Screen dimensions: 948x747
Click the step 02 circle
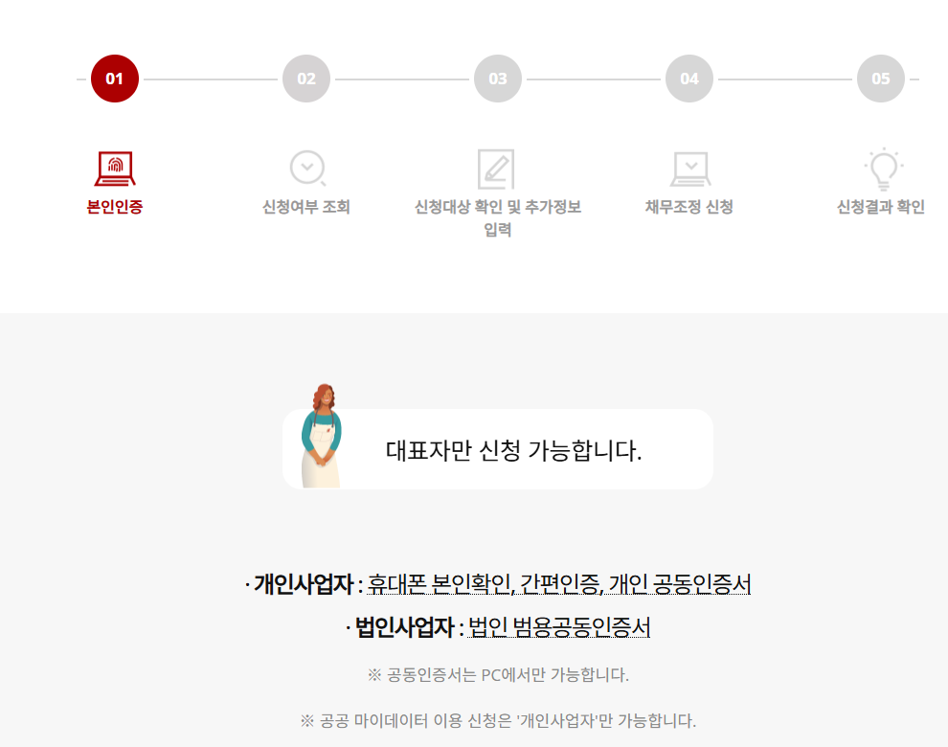point(306,79)
